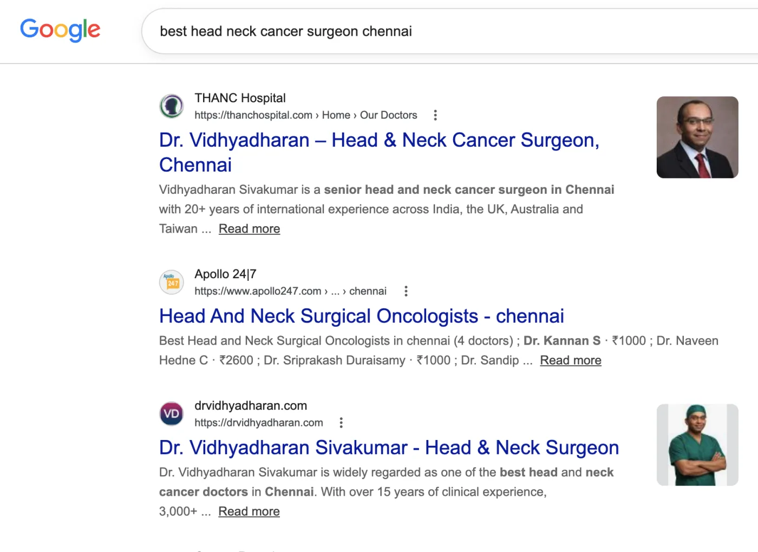Click the THANC Hospital site name

(x=240, y=98)
